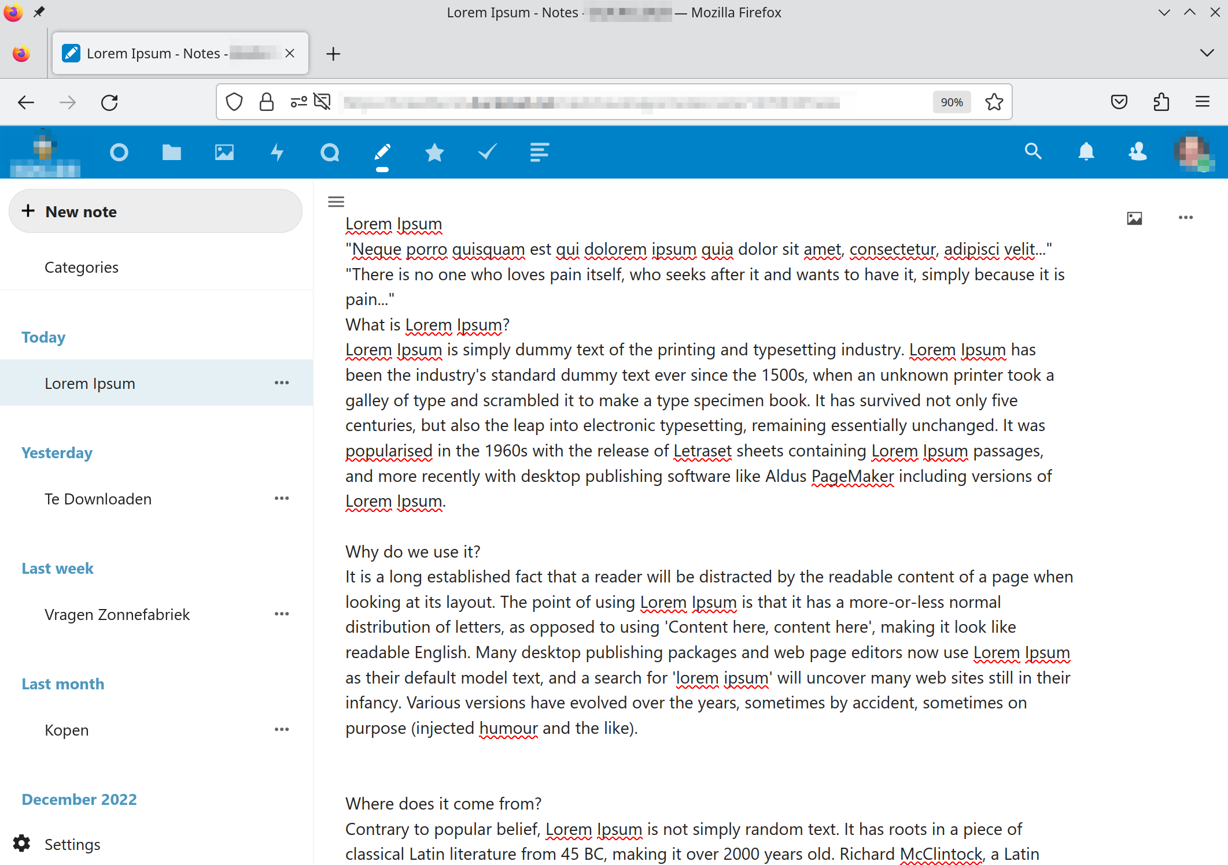
Task: List all tabs dropdown arrow
Action: [x=1207, y=53]
